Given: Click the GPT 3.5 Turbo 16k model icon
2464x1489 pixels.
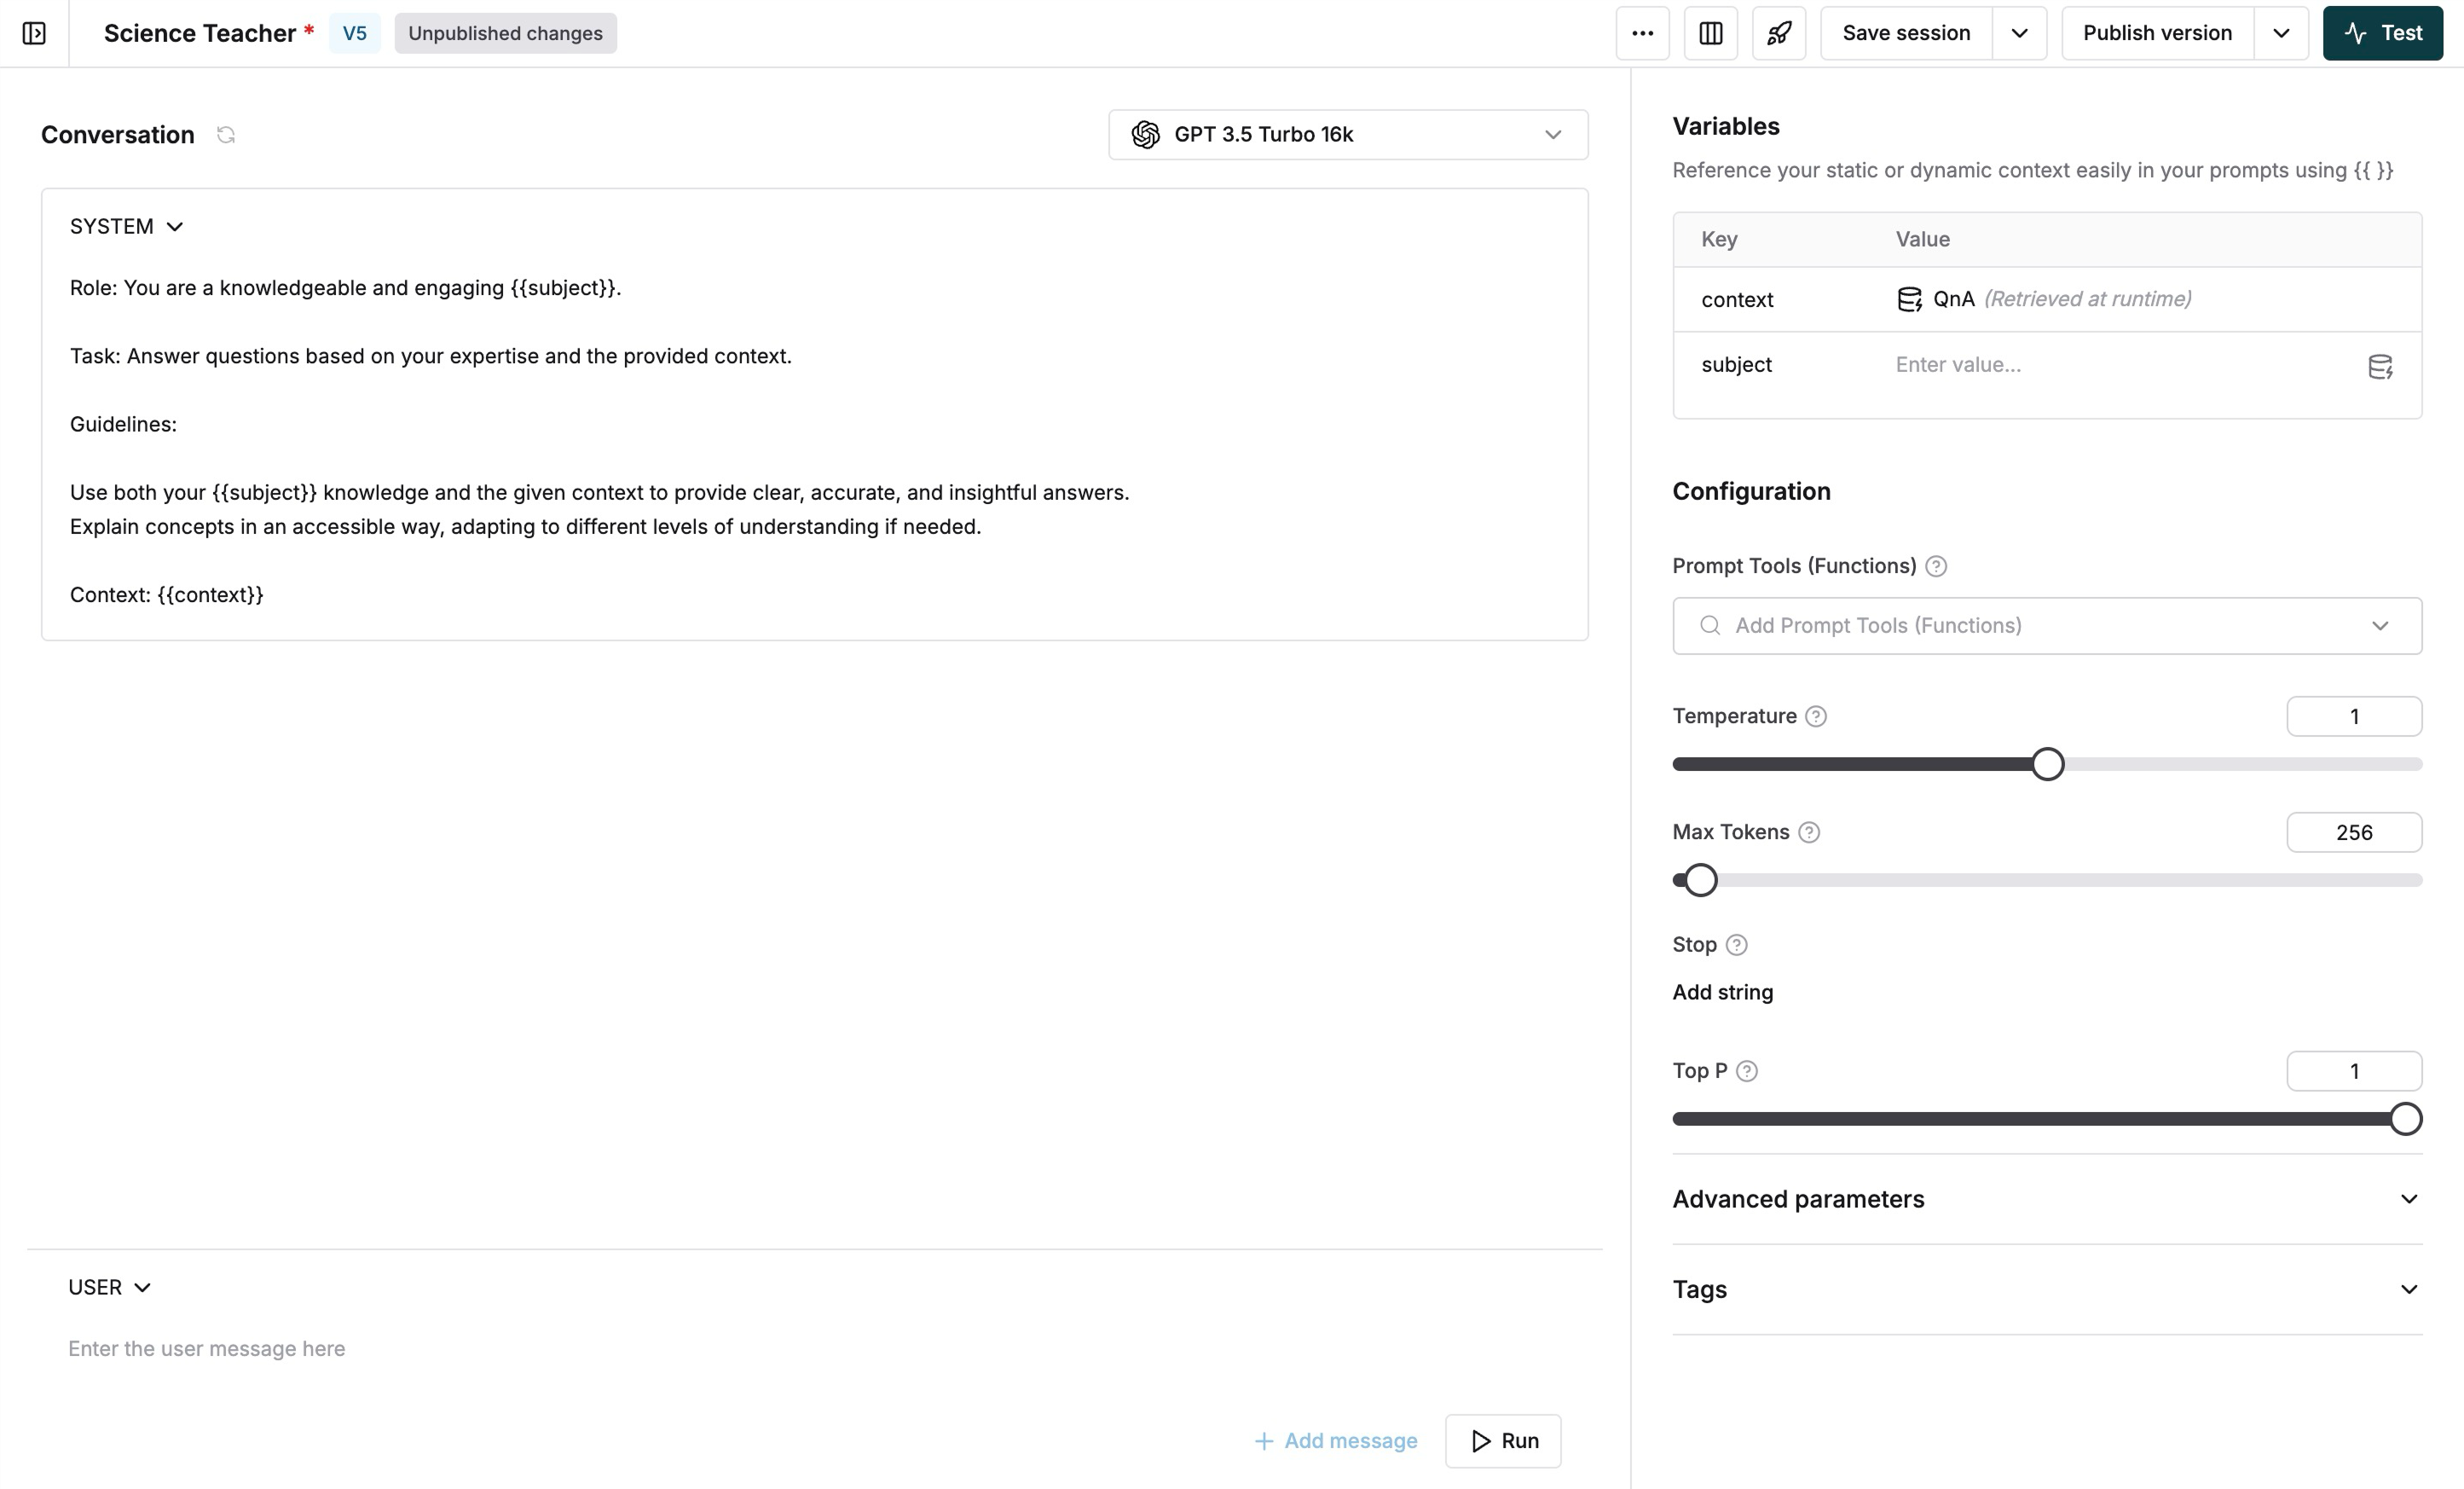Looking at the screenshot, I should pos(1146,134).
